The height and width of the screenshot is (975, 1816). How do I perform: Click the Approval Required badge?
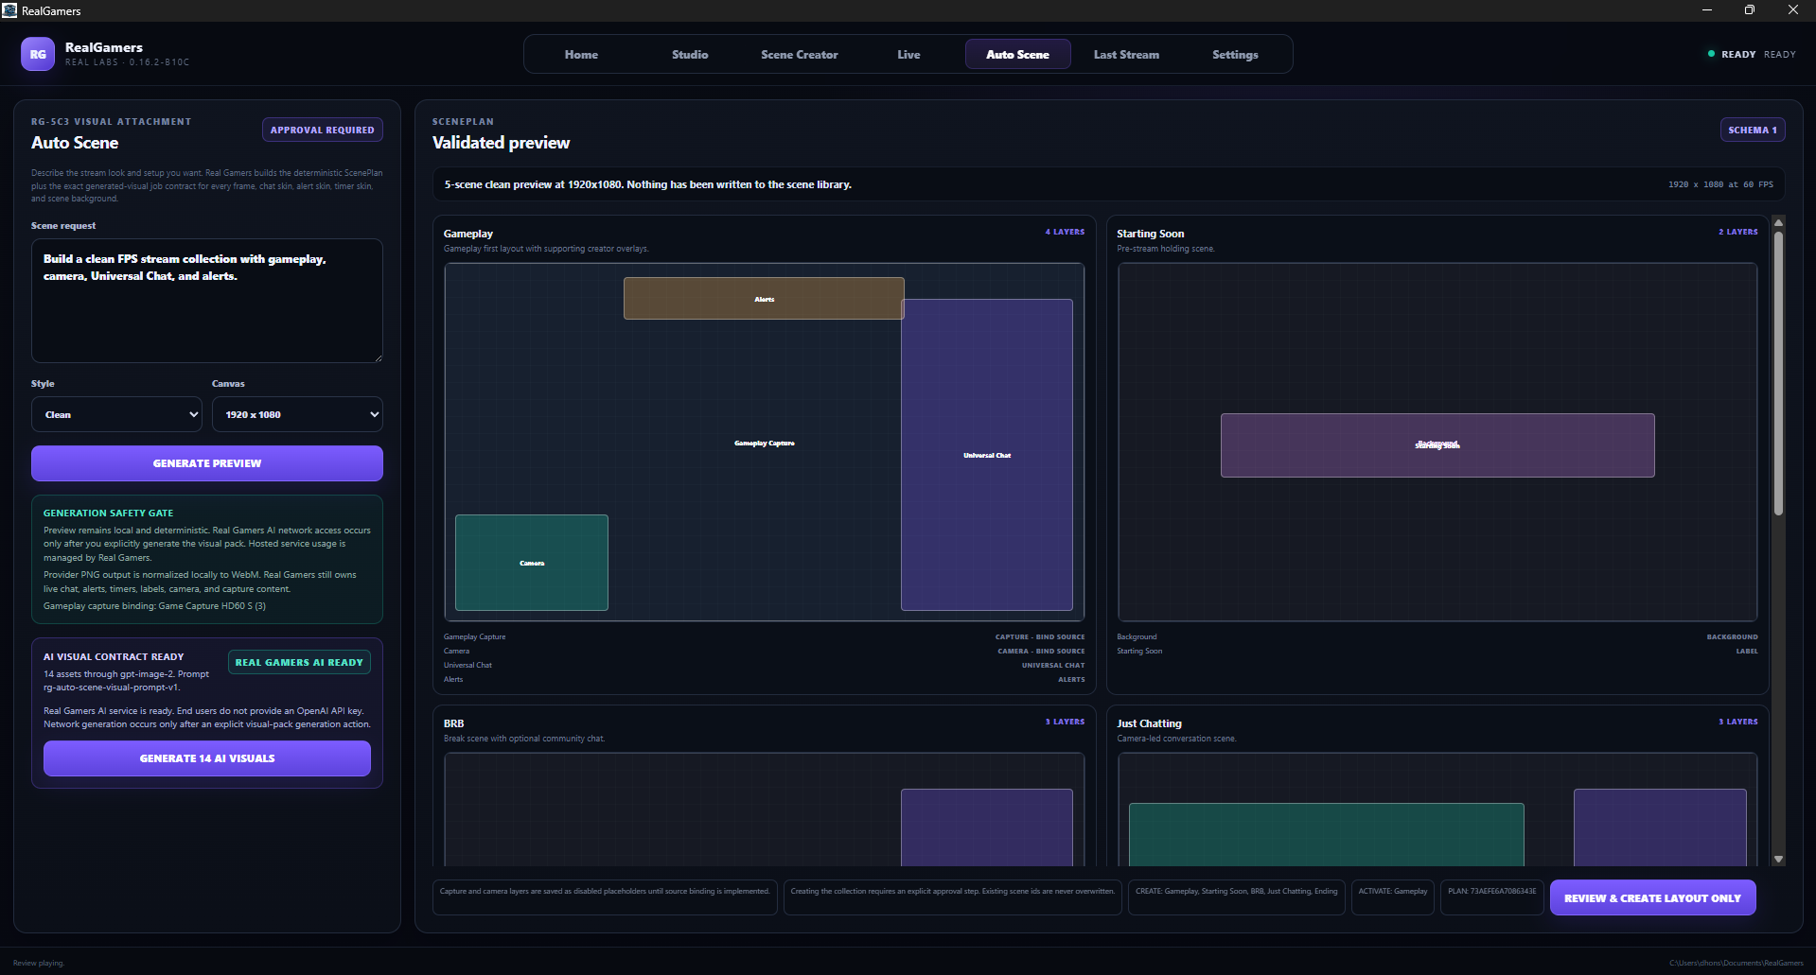(x=323, y=131)
